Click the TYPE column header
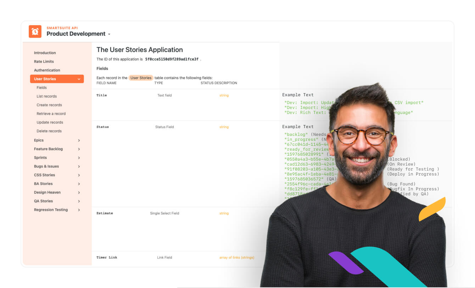 (x=158, y=83)
